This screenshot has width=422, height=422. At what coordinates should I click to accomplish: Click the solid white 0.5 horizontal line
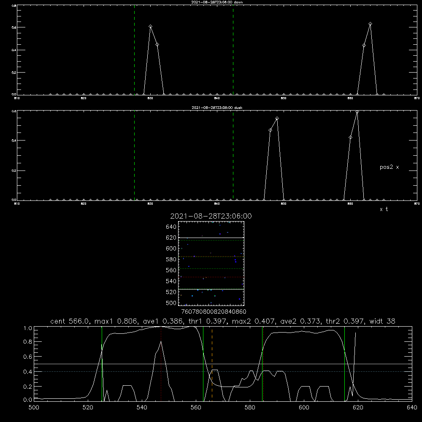(x=223, y=364)
